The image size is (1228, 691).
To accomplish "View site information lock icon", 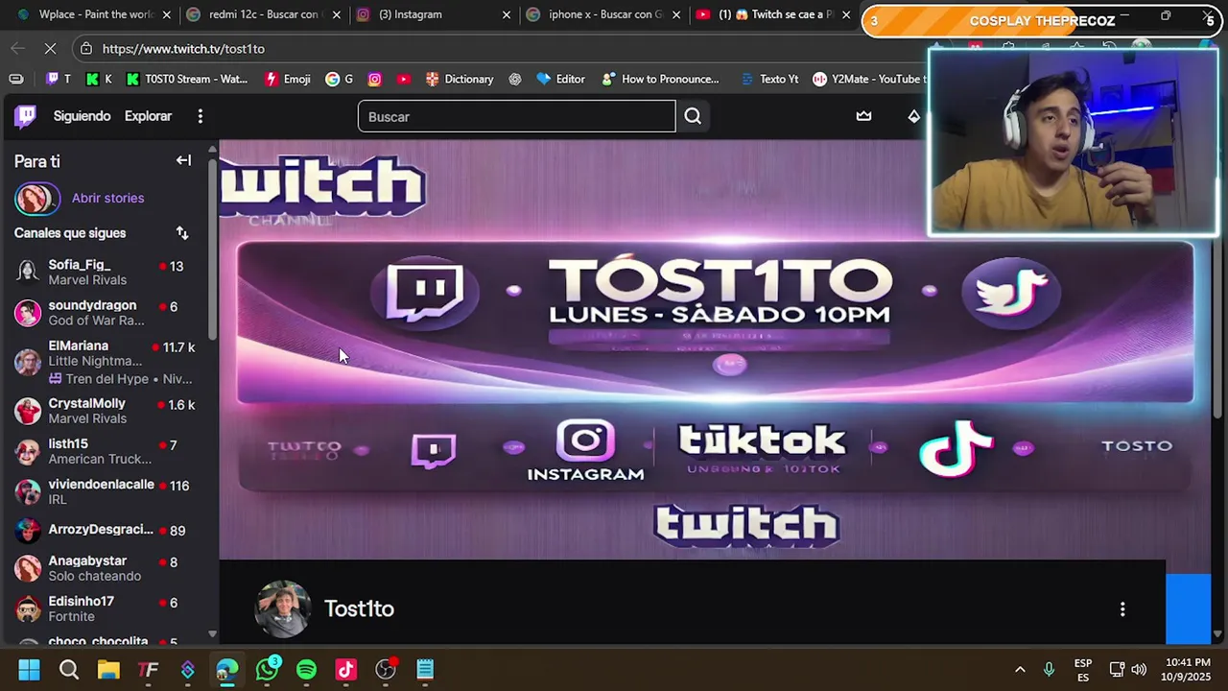I will (x=86, y=48).
